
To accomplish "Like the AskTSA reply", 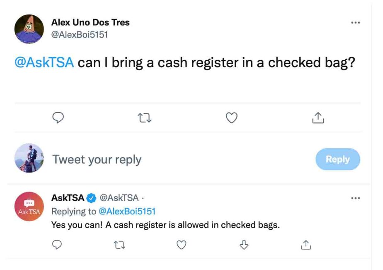I will pos(181,245).
